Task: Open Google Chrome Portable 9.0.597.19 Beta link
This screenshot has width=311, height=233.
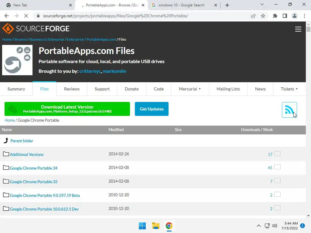Action: [x=45, y=196]
